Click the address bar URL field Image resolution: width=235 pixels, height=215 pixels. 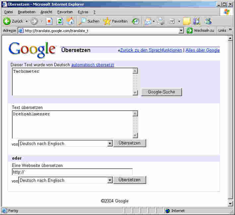pos(99,31)
